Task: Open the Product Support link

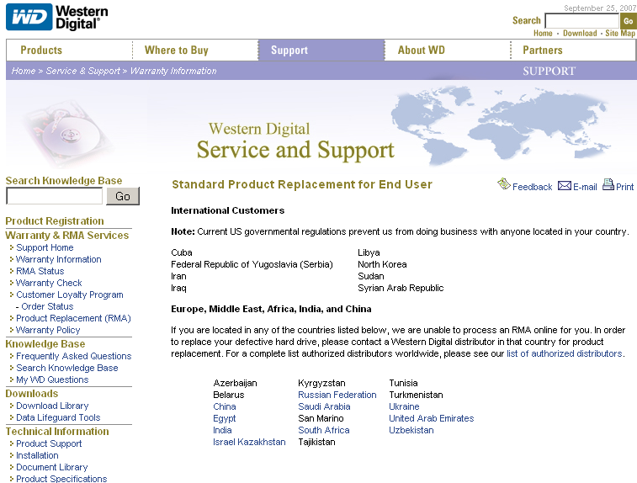Action: tap(49, 443)
